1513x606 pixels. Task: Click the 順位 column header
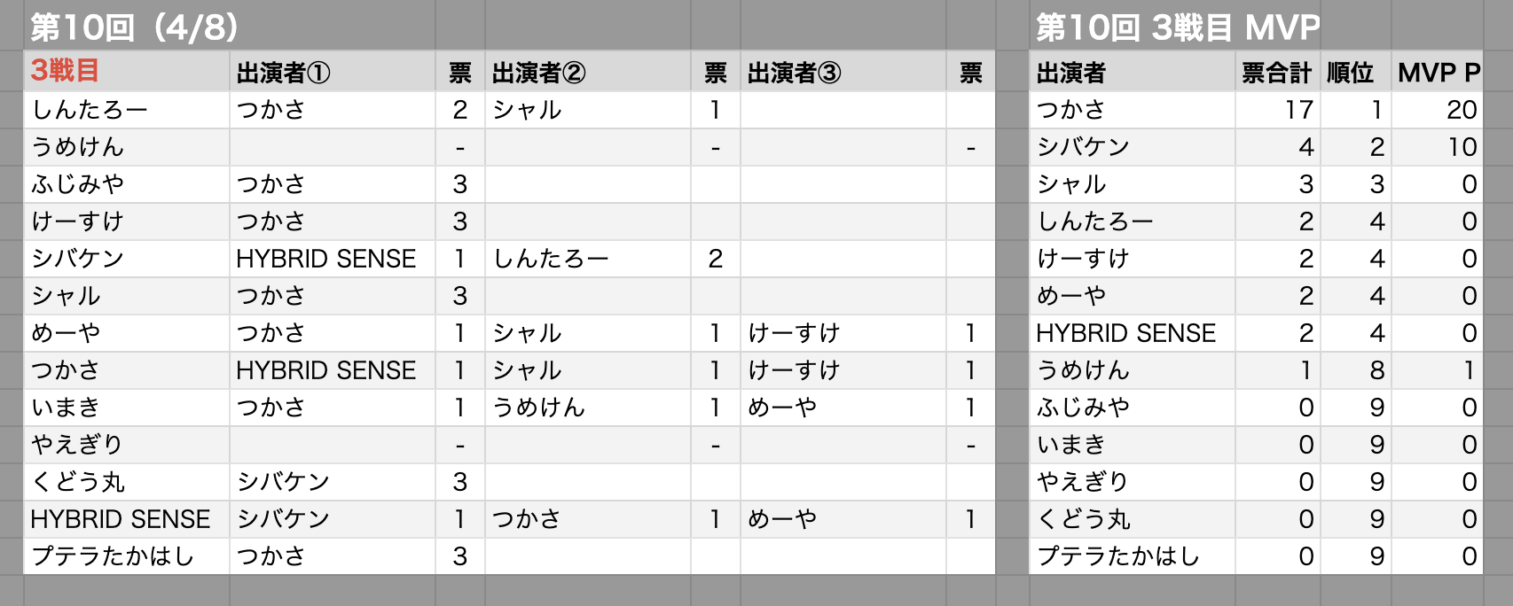[x=1355, y=72]
